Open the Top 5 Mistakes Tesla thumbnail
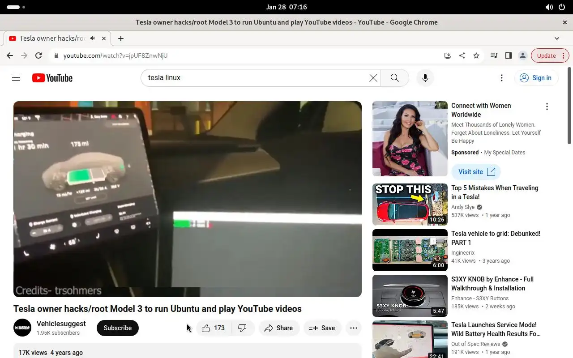This screenshot has height=358, width=573. [x=410, y=205]
